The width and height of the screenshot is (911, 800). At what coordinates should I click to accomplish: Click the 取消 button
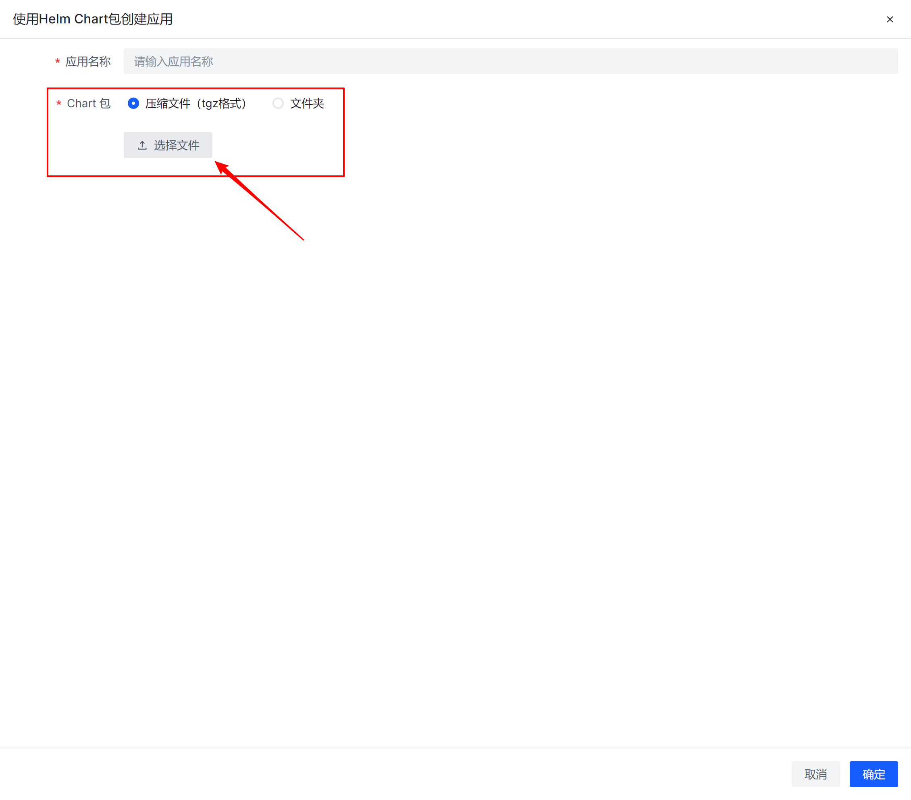pyautogui.click(x=815, y=774)
